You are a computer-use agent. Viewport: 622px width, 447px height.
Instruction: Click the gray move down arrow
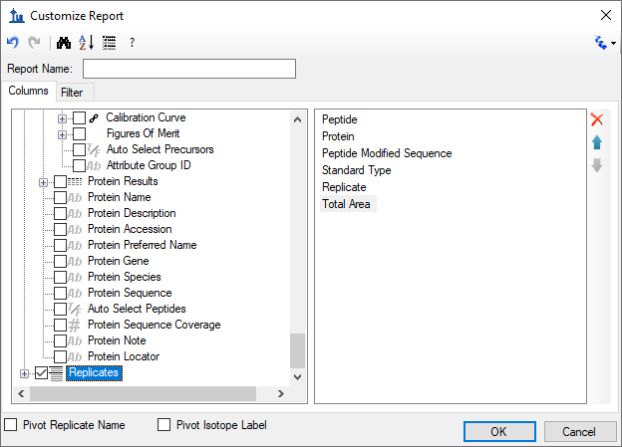tap(597, 165)
